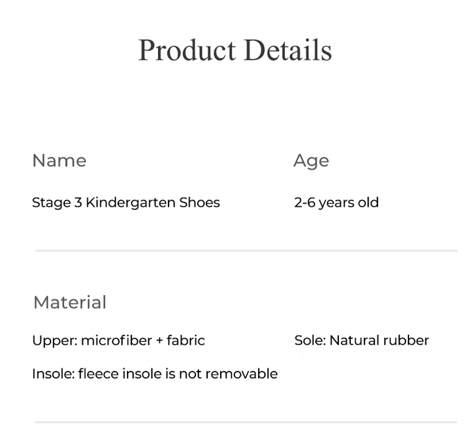
Task: Click the Sole: Natural rubber text
Action: [361, 340]
